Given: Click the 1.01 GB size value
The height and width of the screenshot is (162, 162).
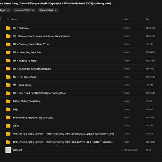Looking at the screenshot, I should 149,44.
